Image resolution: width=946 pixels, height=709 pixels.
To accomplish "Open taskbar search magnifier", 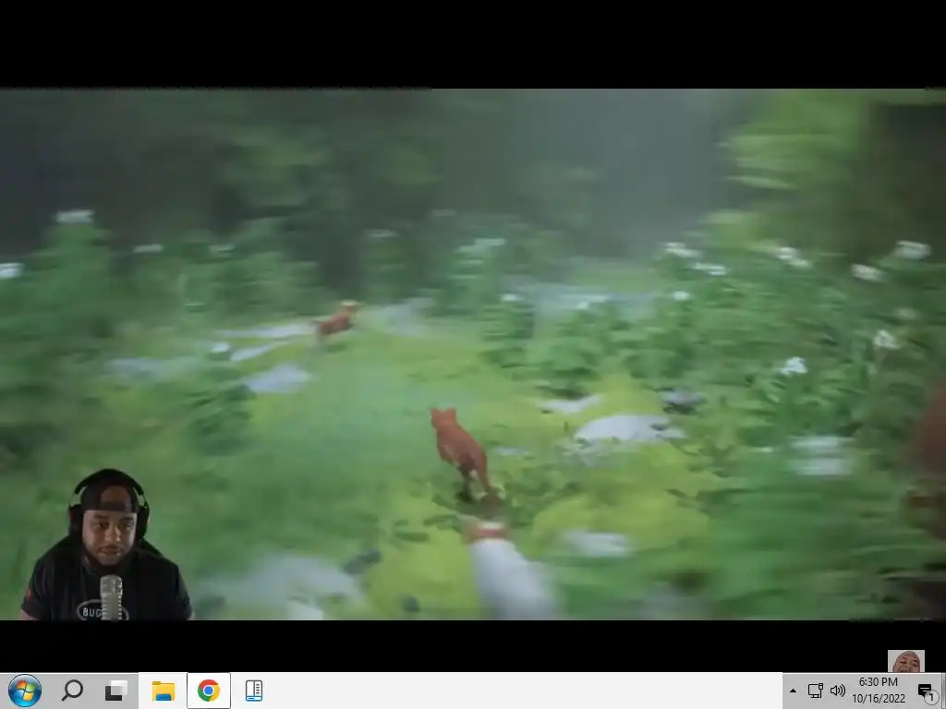I will (72, 691).
